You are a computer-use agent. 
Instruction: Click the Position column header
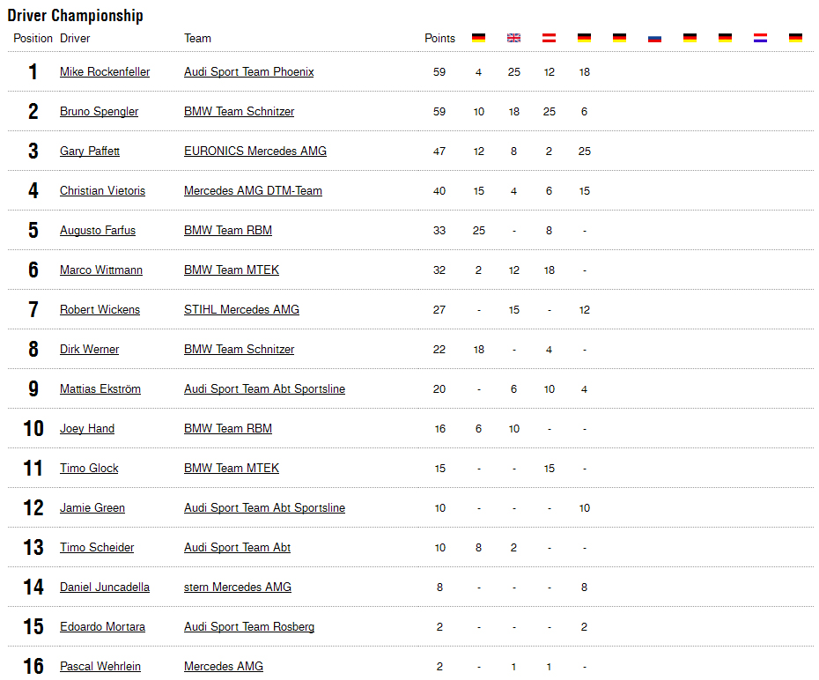click(33, 39)
